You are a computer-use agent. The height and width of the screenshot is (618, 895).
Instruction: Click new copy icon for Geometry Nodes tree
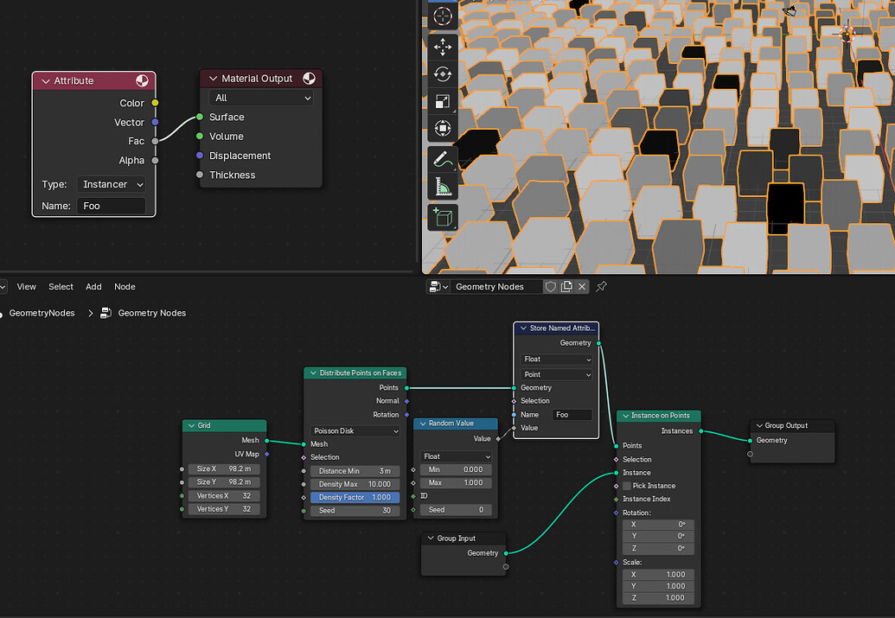[x=566, y=286]
